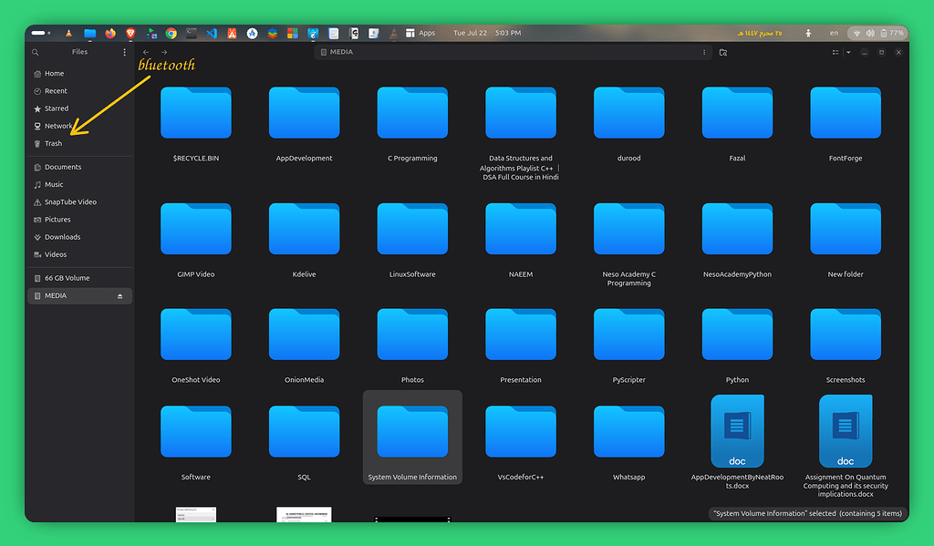Click the Apps menu in the top bar
This screenshot has width=934, height=546.
point(421,32)
